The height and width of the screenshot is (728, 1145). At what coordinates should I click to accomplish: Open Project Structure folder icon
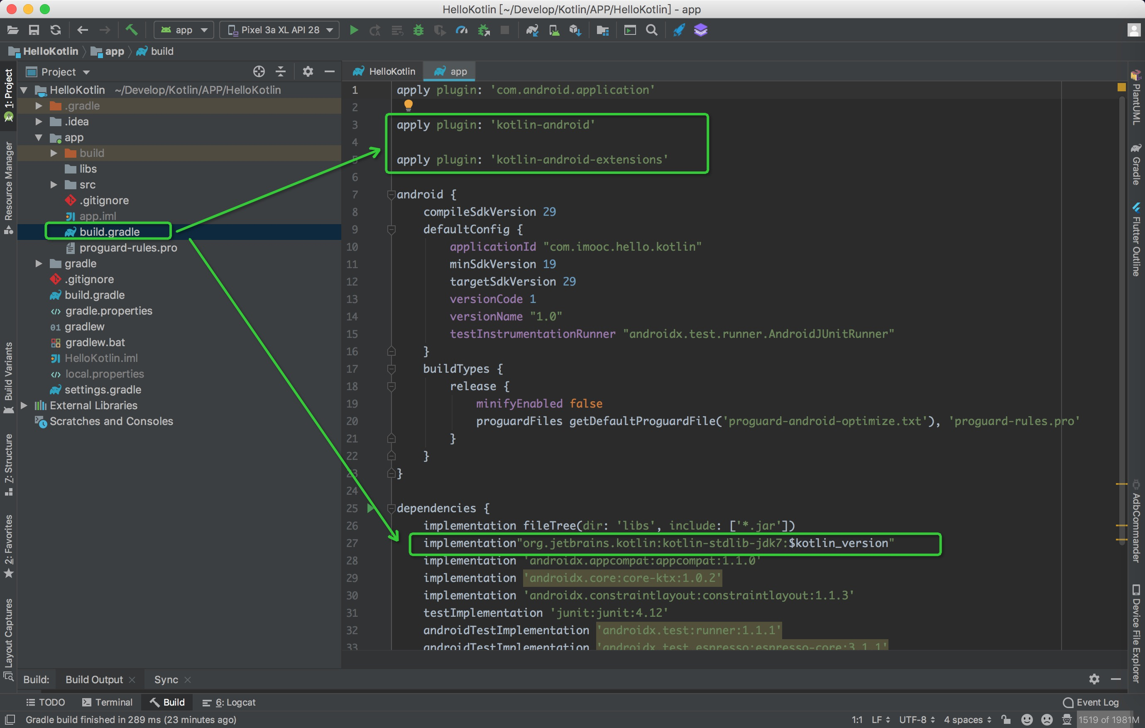point(603,30)
